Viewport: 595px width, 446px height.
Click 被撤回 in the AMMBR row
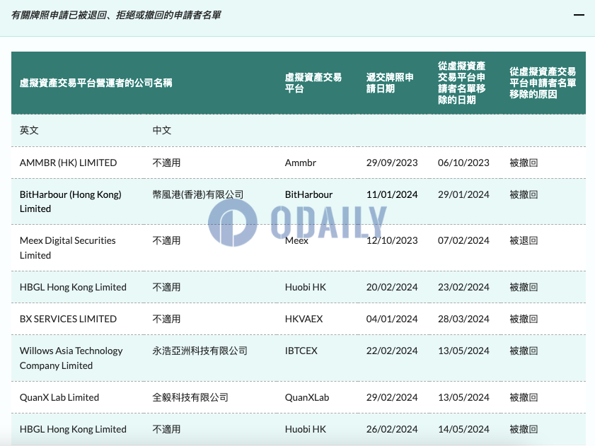click(524, 163)
